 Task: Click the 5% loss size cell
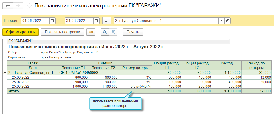pos(135,82)
